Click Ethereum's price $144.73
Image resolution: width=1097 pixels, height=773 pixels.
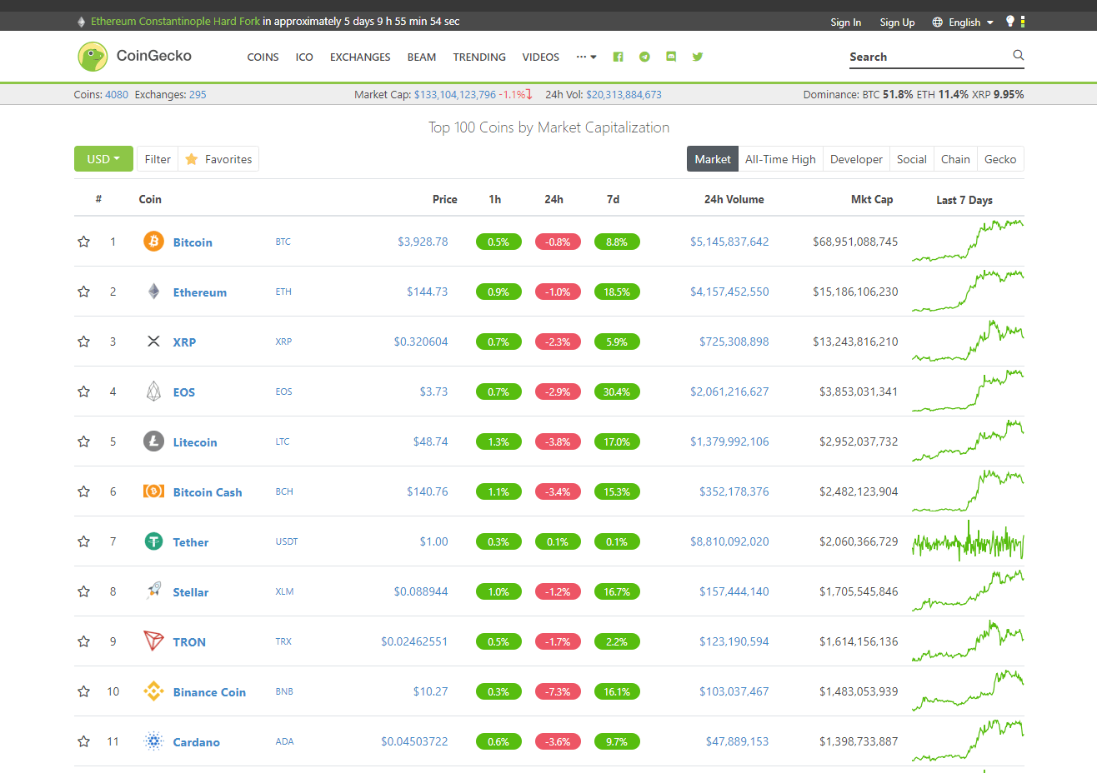click(427, 292)
